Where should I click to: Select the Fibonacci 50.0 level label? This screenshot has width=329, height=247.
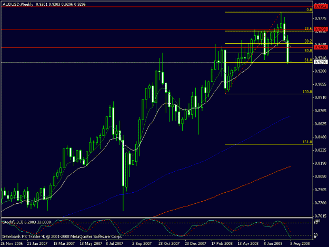coord(308,51)
